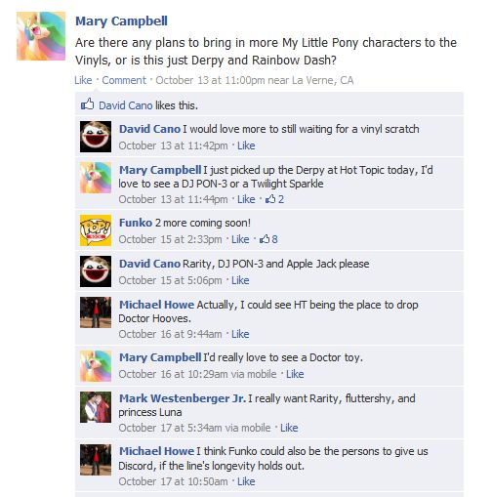The image size is (492, 497).
Task: Open the Funko page name link
Action: coord(136,223)
